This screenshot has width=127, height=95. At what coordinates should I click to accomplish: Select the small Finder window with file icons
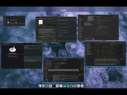[x=14, y=21]
